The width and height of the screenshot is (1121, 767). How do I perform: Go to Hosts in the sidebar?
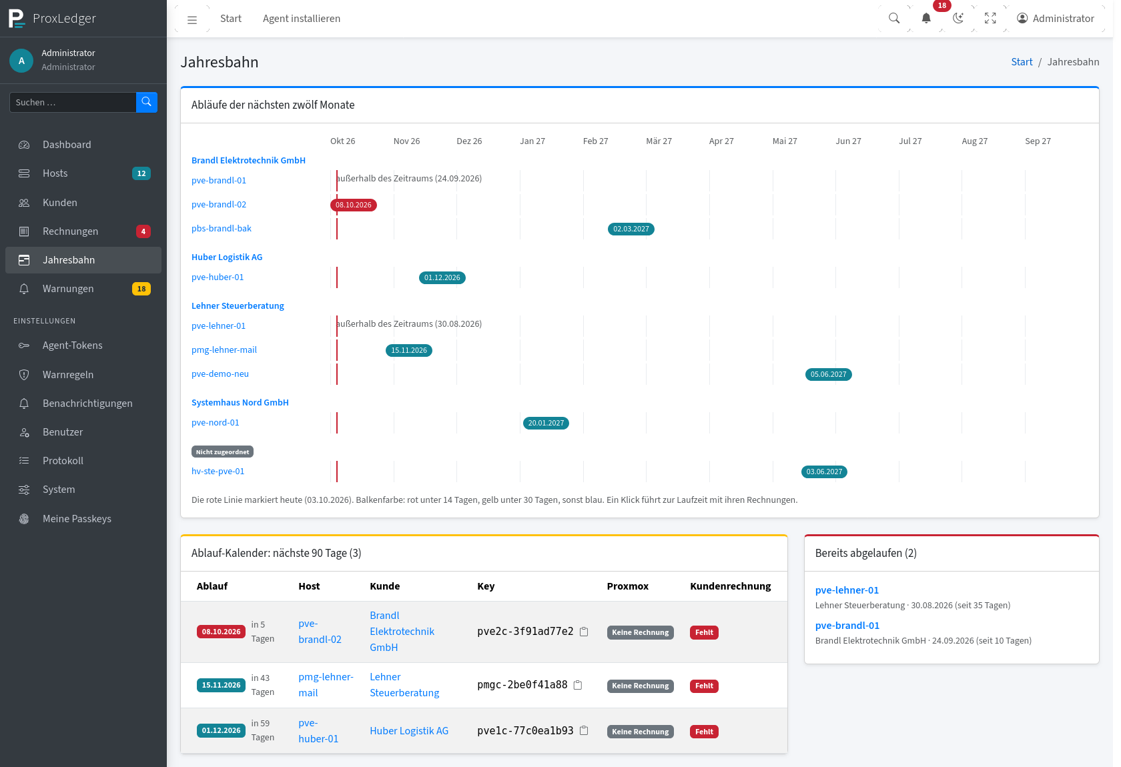pyautogui.click(x=83, y=173)
